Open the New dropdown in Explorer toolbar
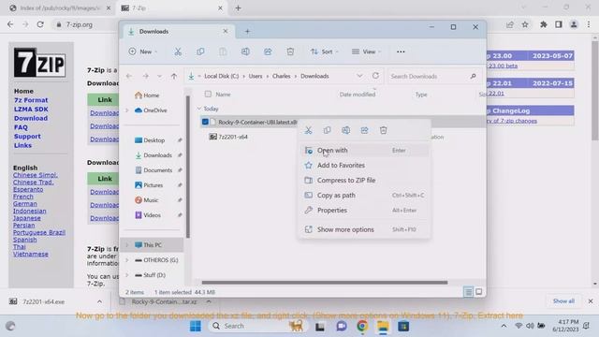The width and height of the screenshot is (599, 337). tap(143, 51)
